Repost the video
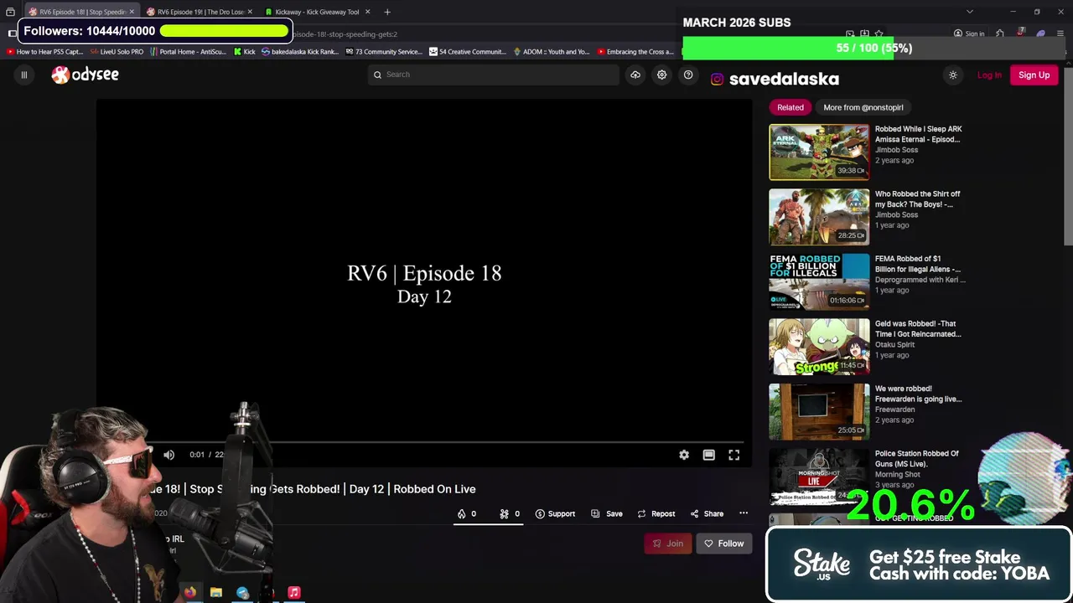The image size is (1073, 603). 656,513
